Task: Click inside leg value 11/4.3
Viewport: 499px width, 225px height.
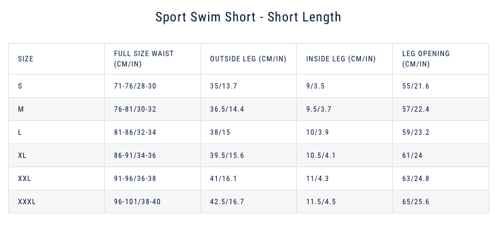Action: pos(317,179)
